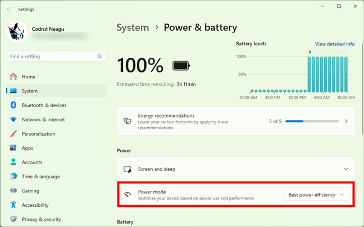The width and height of the screenshot is (364, 227).
Task: Click the back arrow in Settings
Action: coord(9,9)
